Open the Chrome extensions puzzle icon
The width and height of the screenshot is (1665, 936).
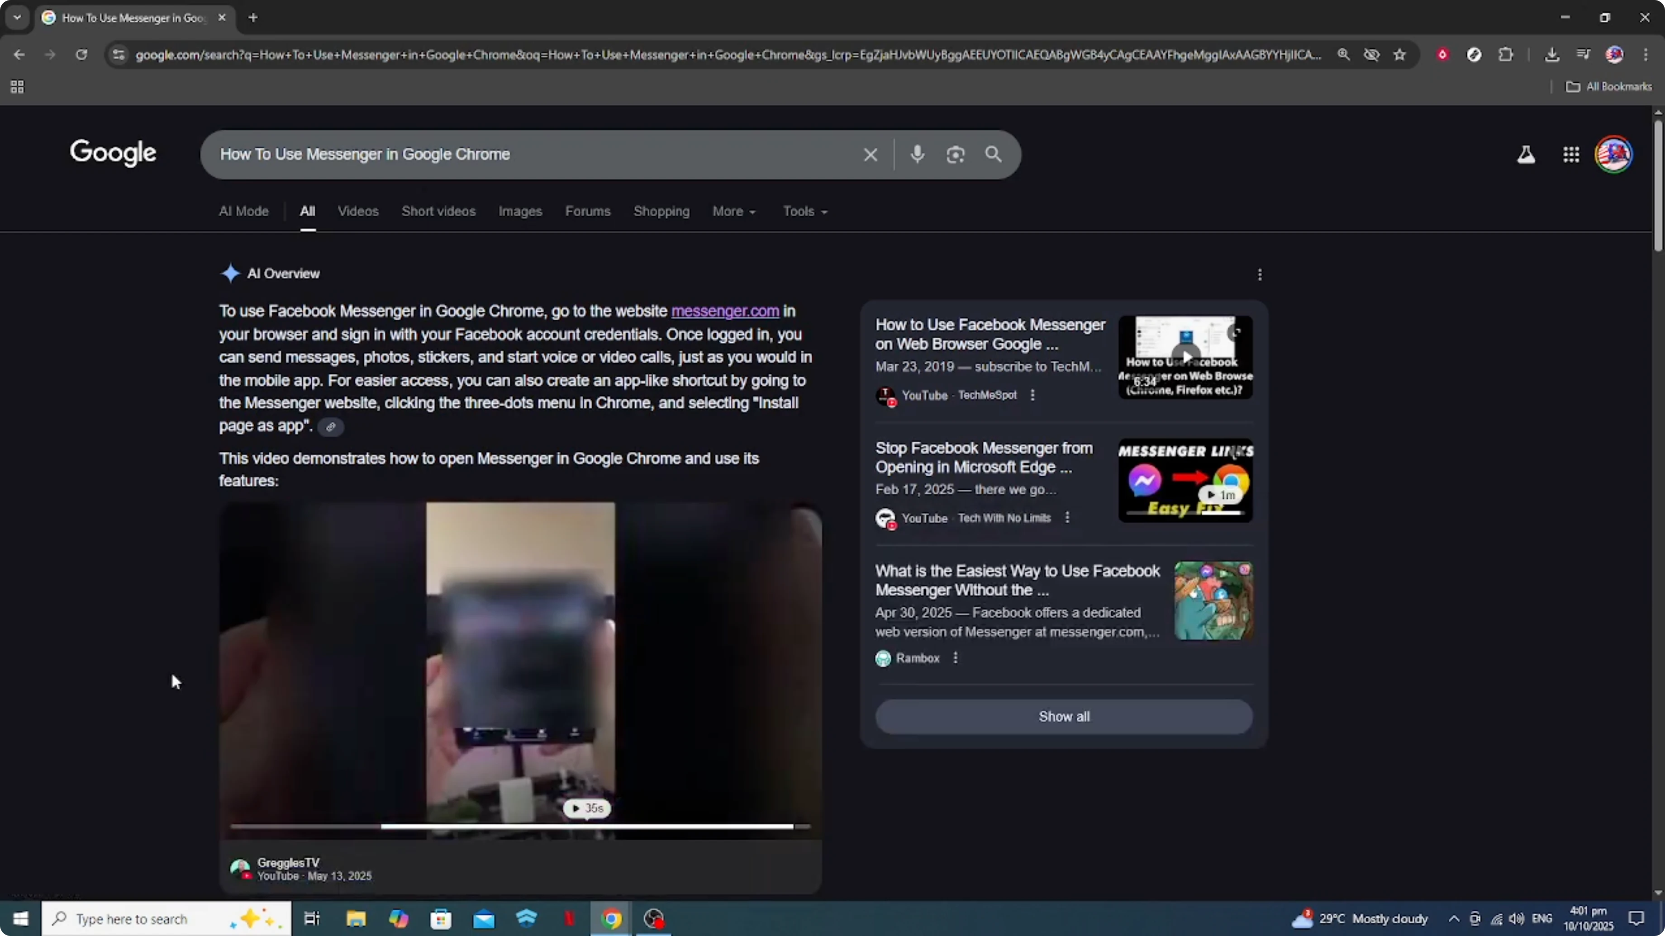point(1506,54)
